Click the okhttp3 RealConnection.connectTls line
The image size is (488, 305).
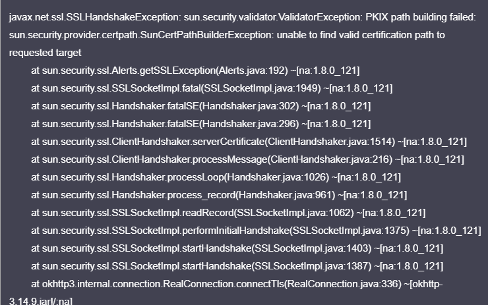click(237, 284)
